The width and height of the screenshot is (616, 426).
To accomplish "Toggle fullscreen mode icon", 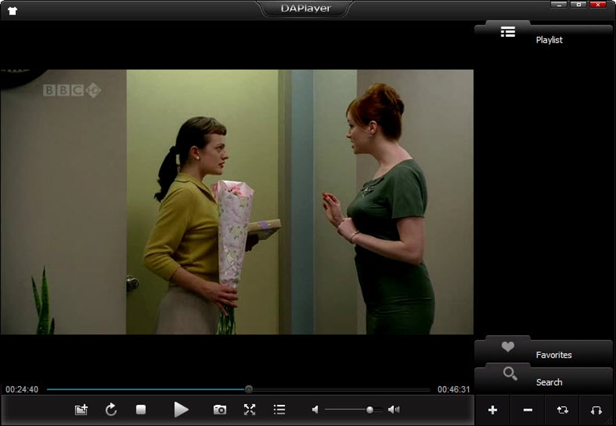I will pos(249,410).
